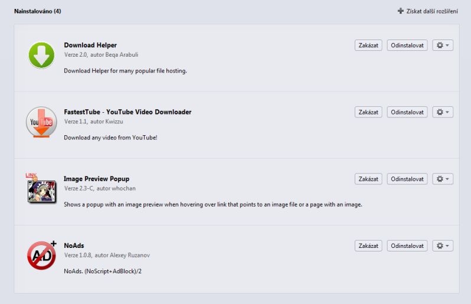Open gear settings menu for FastestTube

(x=443, y=112)
